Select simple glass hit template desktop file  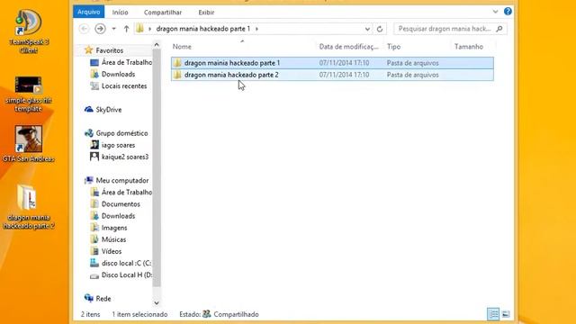(28, 94)
